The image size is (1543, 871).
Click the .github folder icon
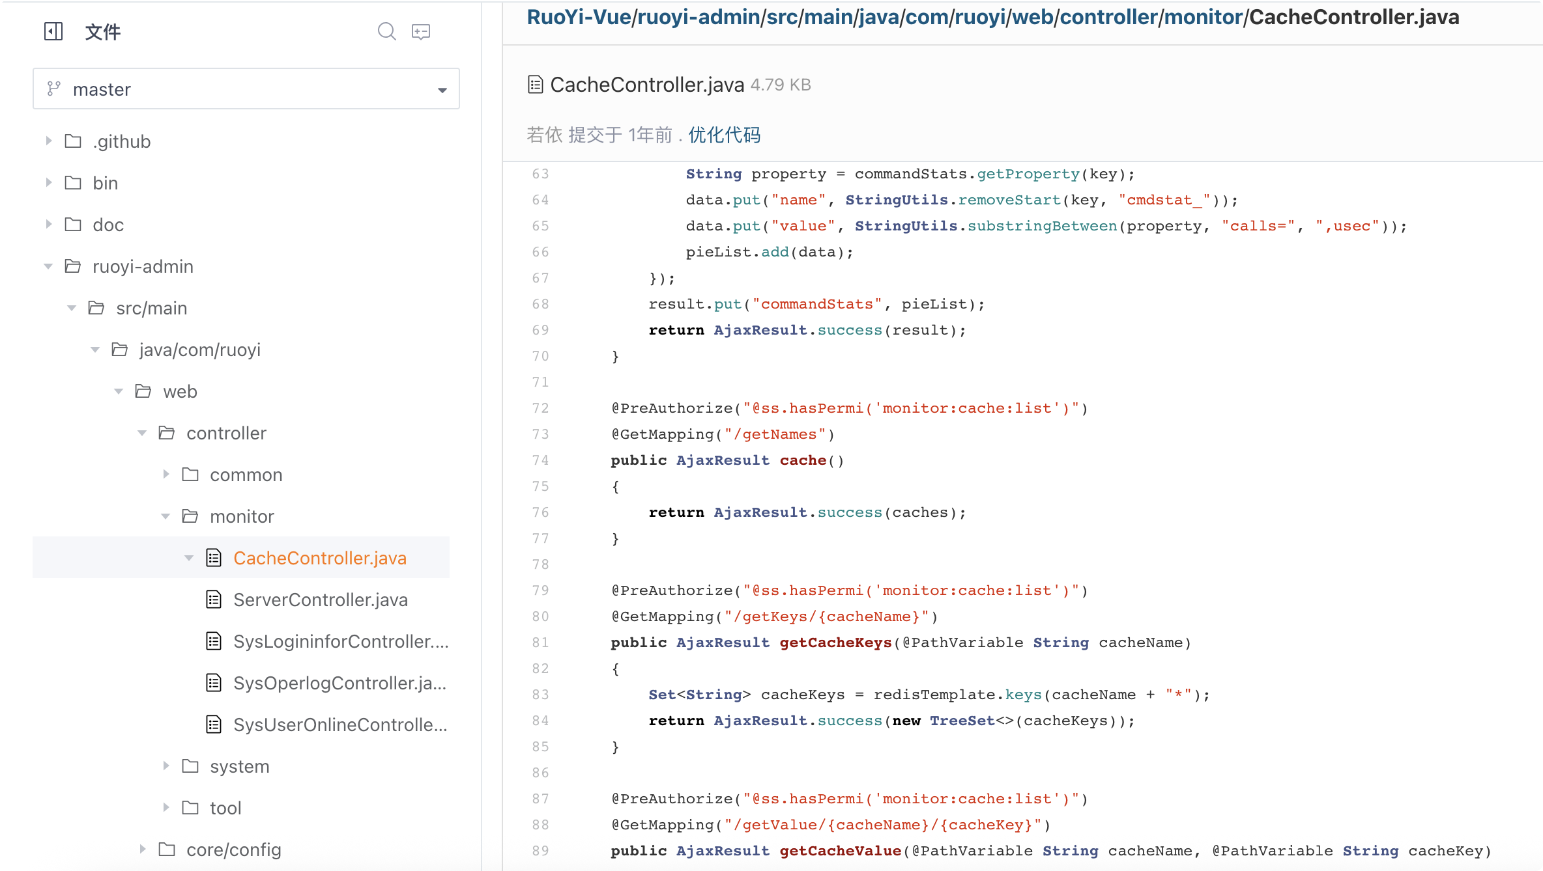[x=73, y=141]
